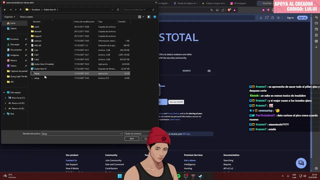This screenshot has height=180, width=320.
Task: Open VirusTotal API key link
Action: [x=186, y=134]
